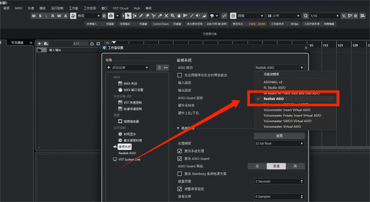Select the Erase tool
The height and width of the screenshot is (202, 370).
click(x=147, y=16)
